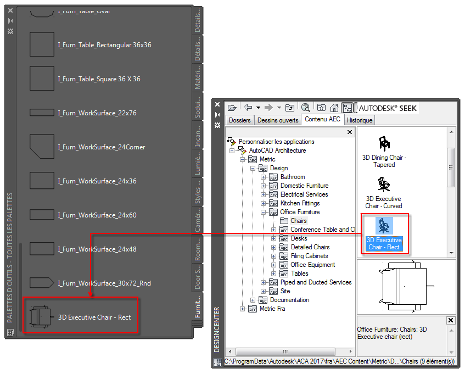
Task: Toggle tool palettes auto-hide button
Action: click(x=10, y=21)
